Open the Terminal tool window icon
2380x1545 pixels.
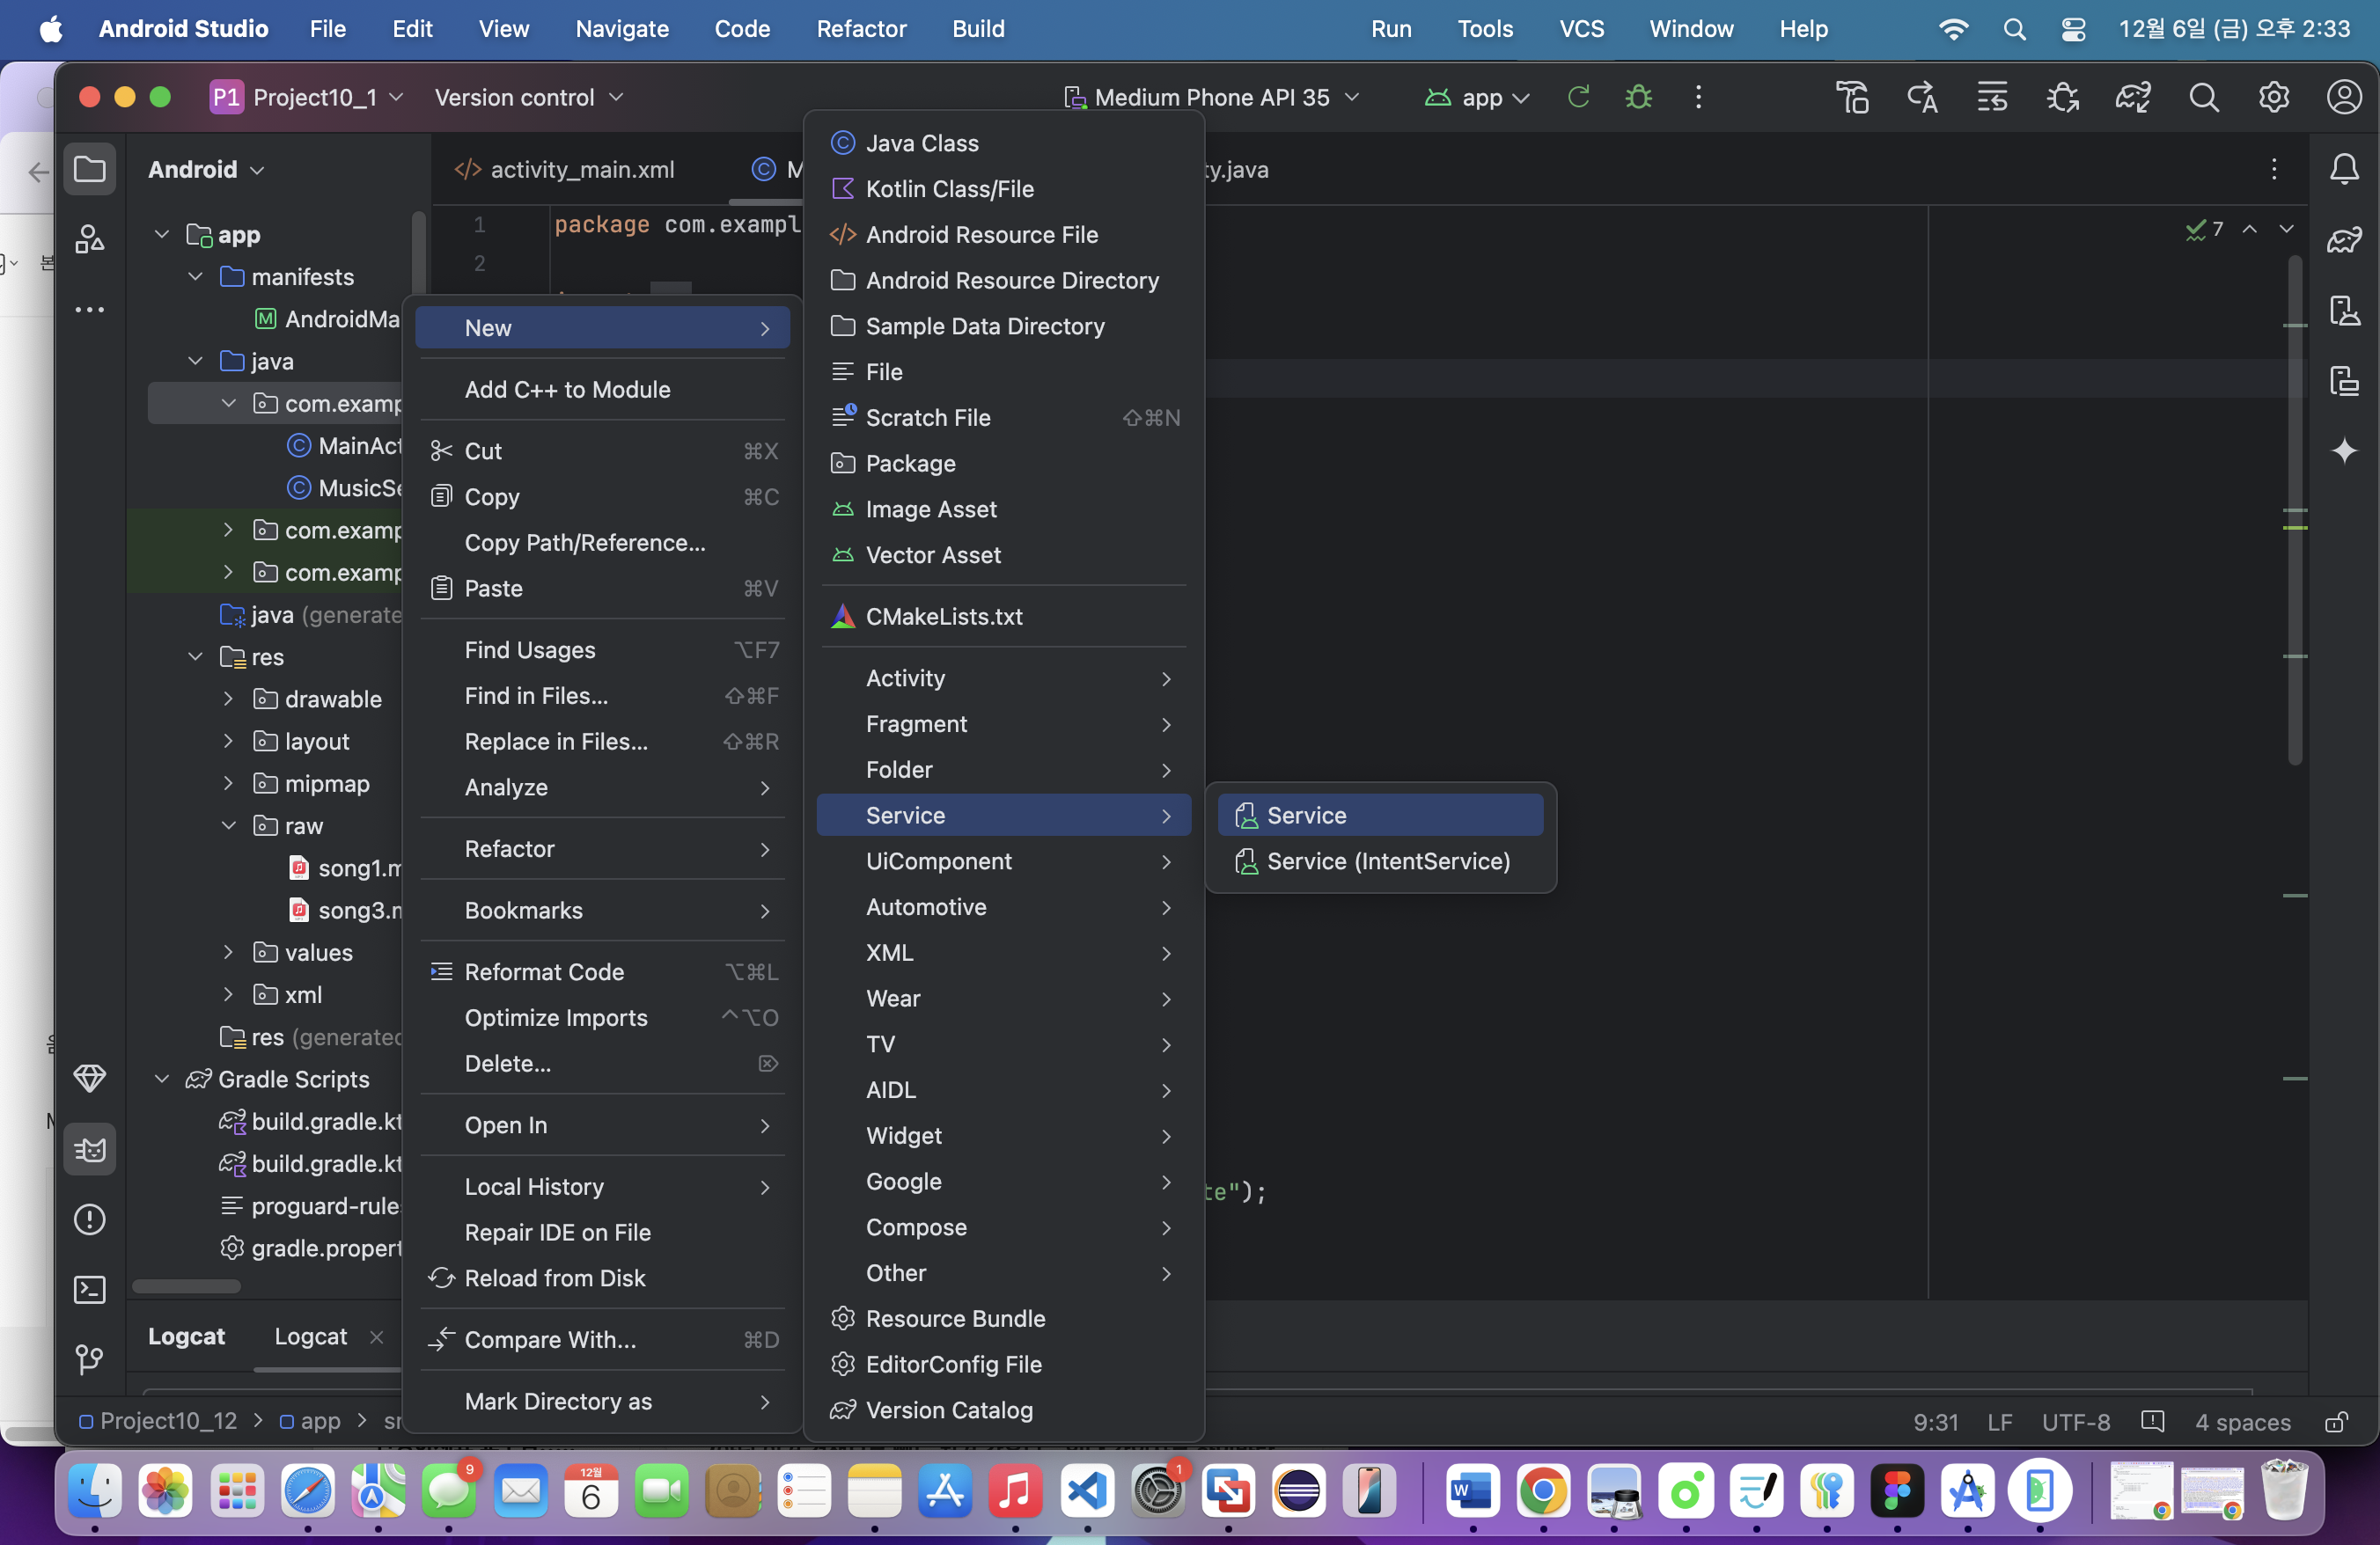(90, 1289)
